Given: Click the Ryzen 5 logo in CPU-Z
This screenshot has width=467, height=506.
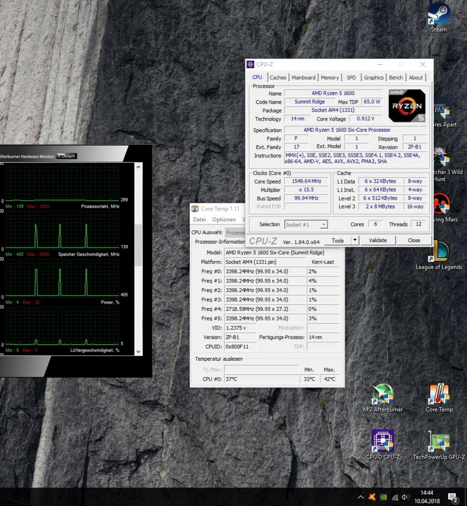Looking at the screenshot, I should [x=407, y=106].
